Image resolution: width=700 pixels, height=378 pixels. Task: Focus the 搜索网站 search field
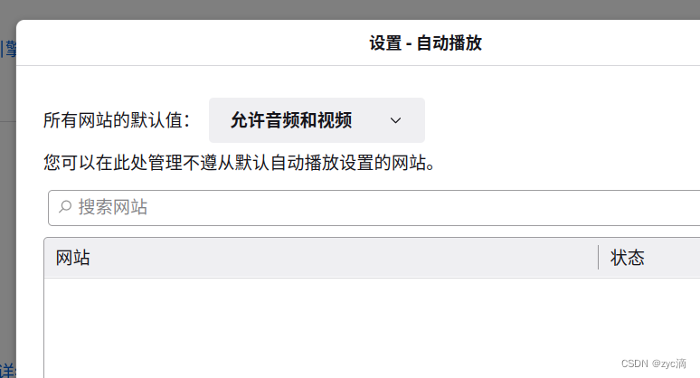[374, 208]
